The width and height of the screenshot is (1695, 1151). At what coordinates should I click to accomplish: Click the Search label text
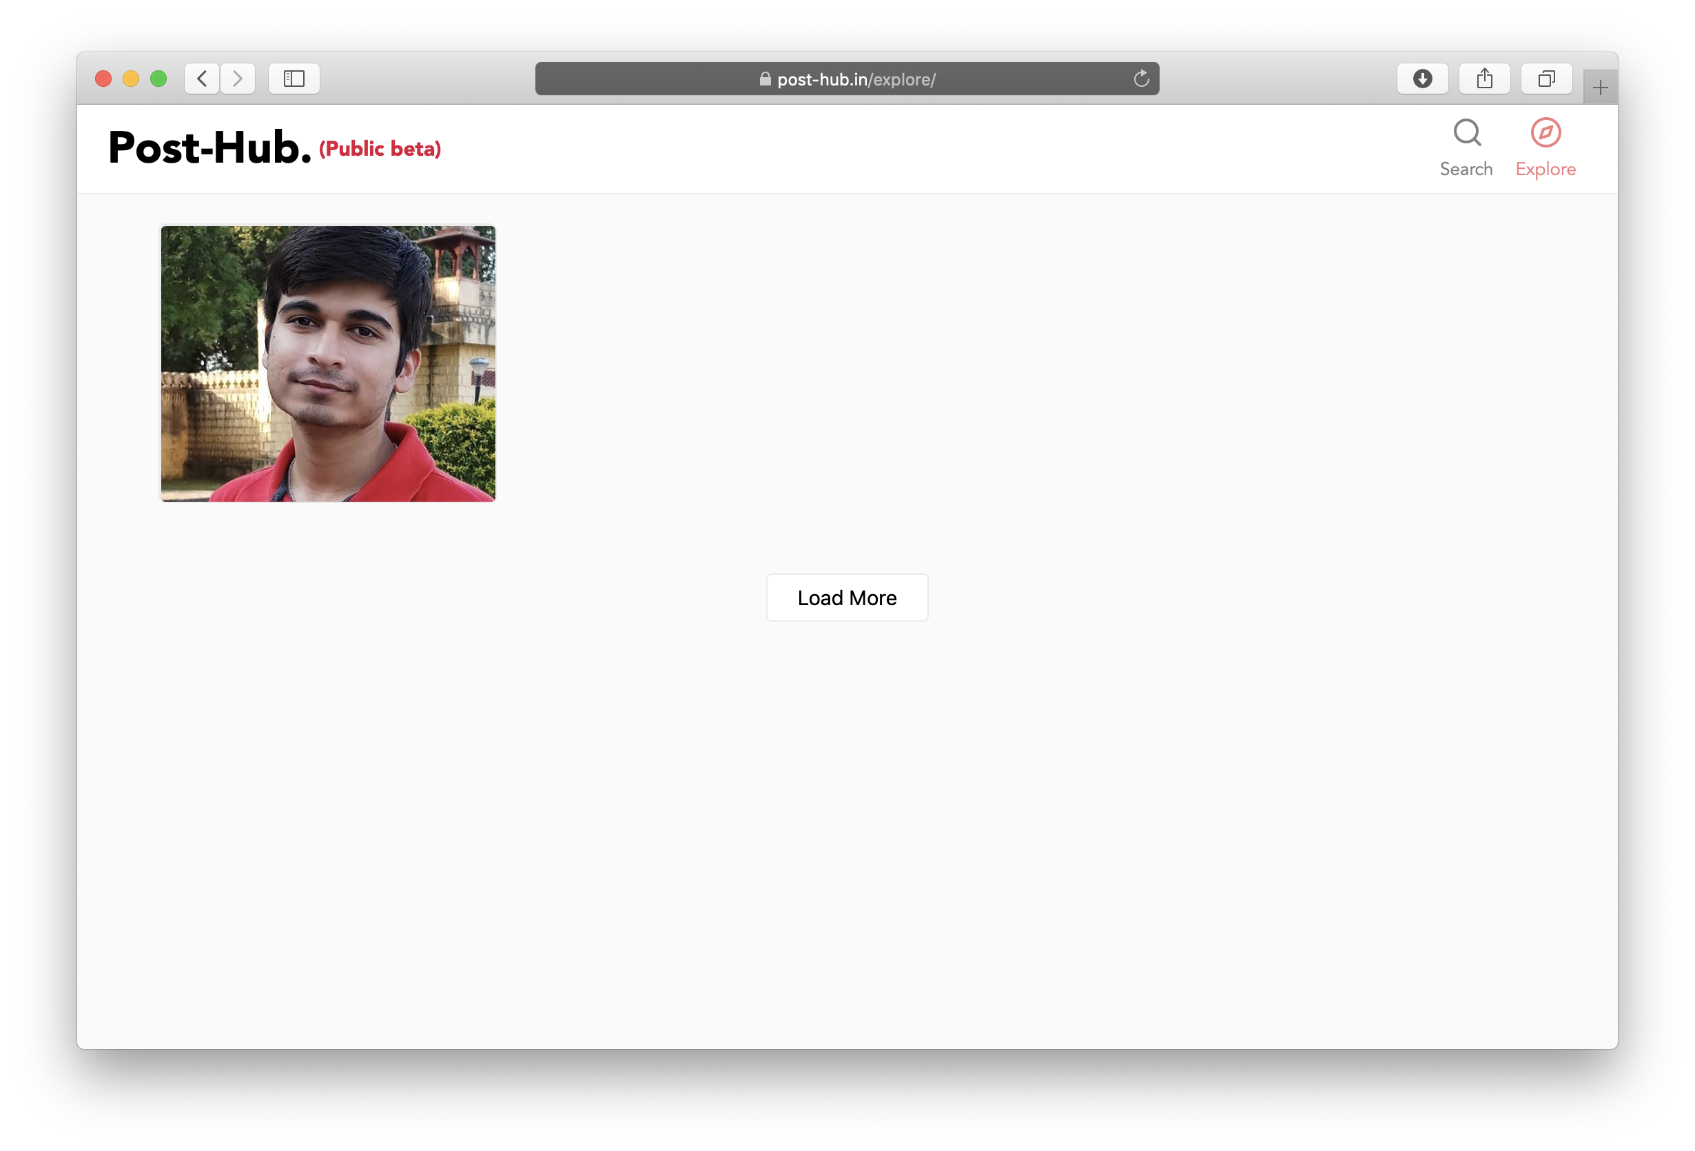click(1466, 170)
